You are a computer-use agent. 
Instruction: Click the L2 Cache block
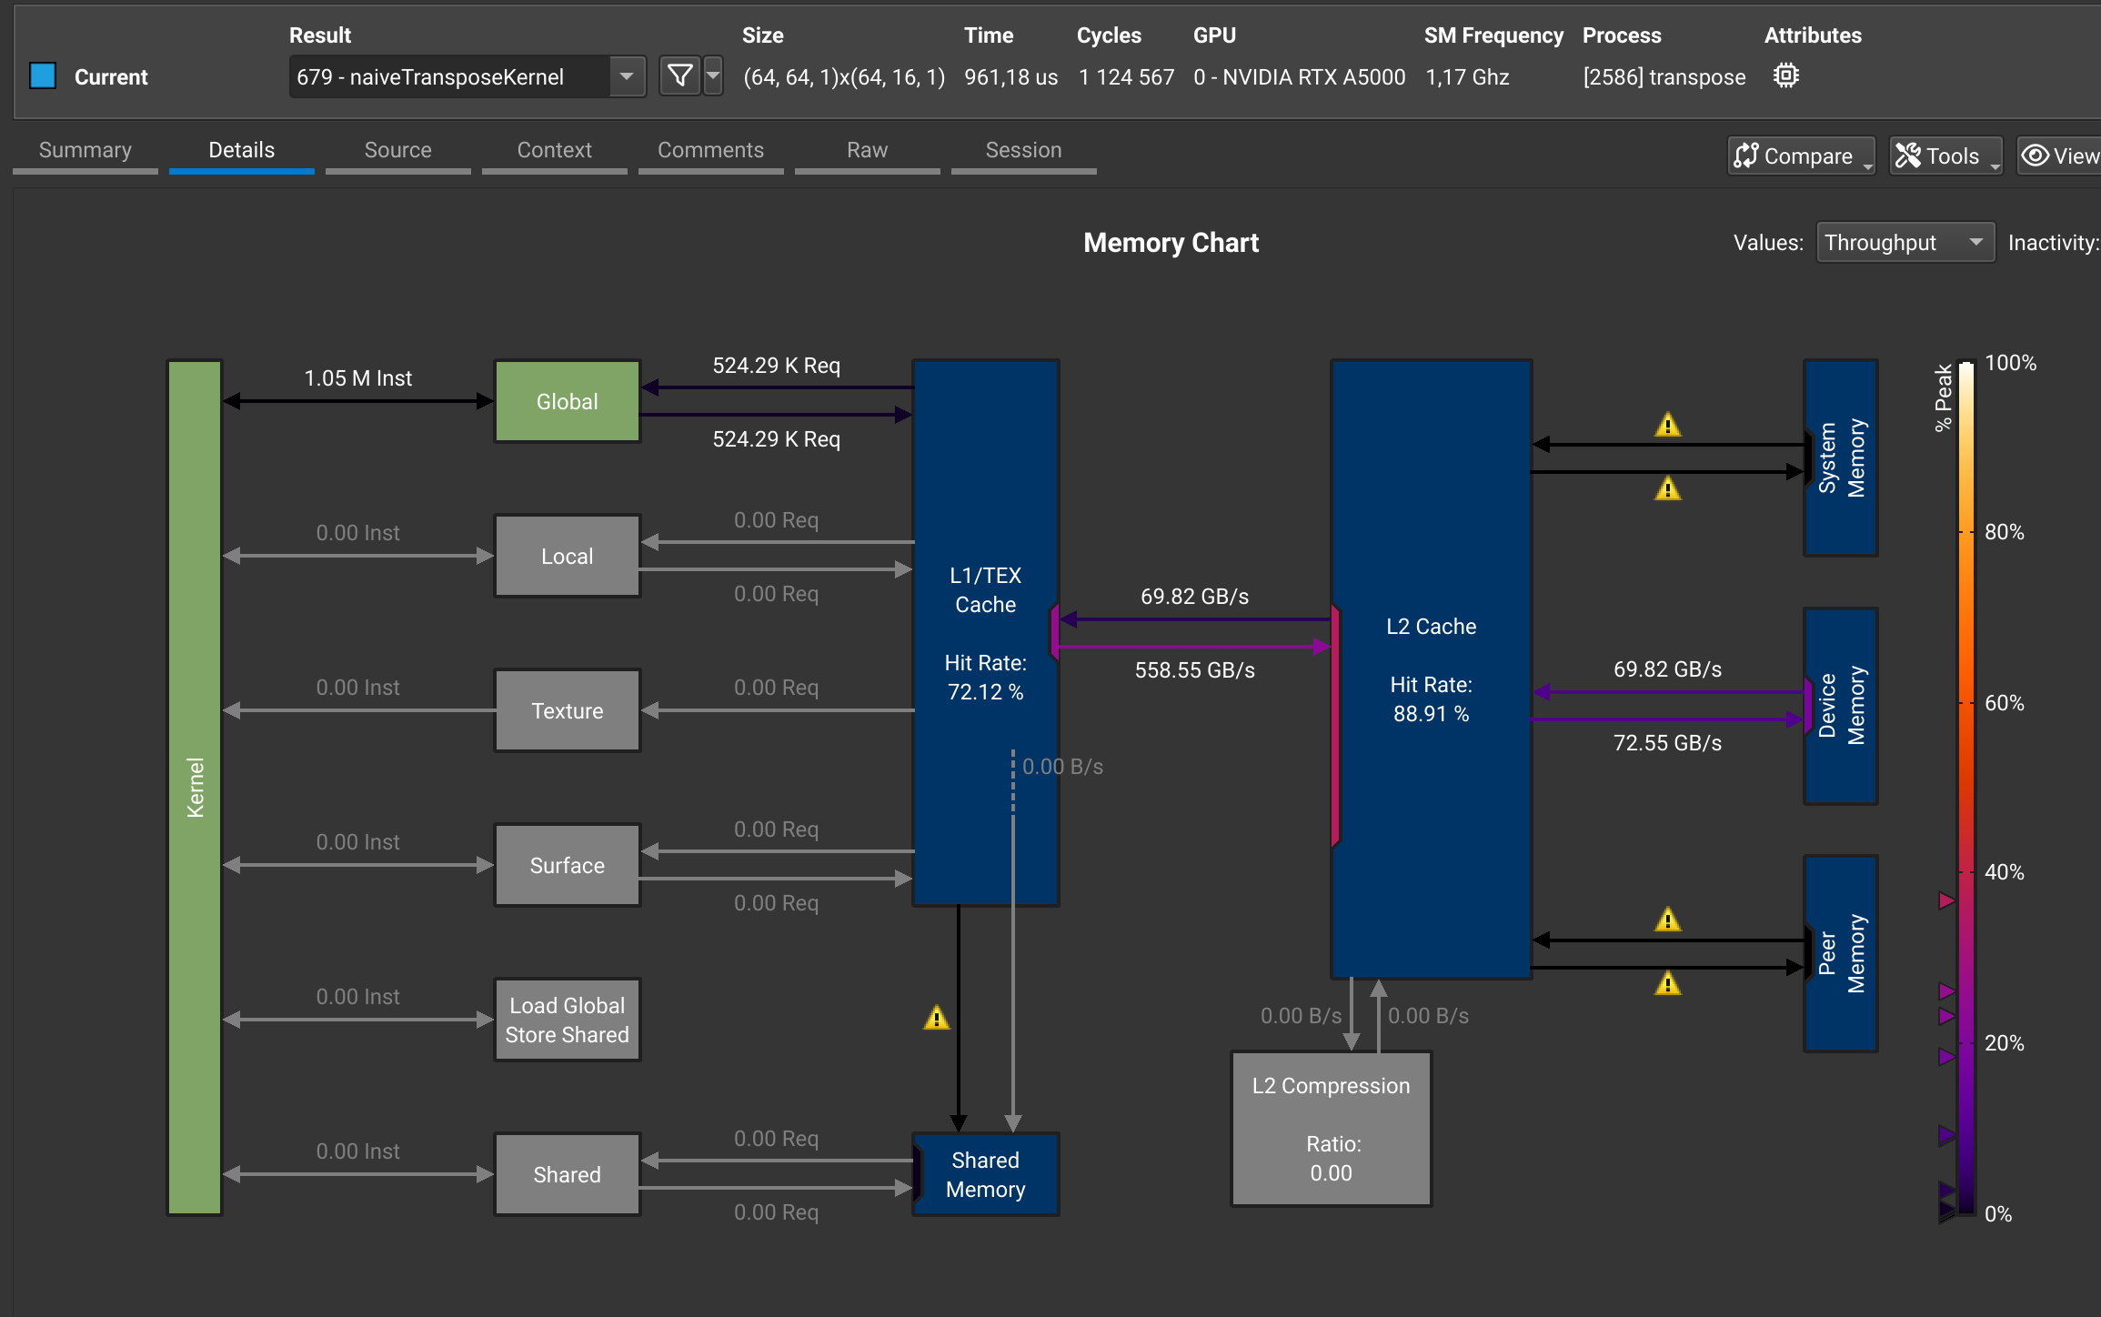coord(1432,669)
